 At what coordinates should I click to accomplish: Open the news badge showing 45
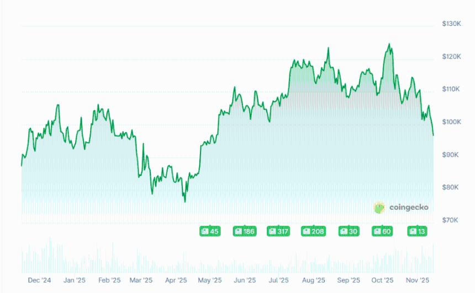[210, 231]
